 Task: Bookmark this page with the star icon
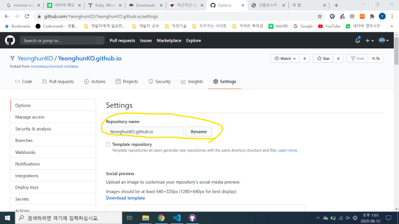[x=320, y=17]
